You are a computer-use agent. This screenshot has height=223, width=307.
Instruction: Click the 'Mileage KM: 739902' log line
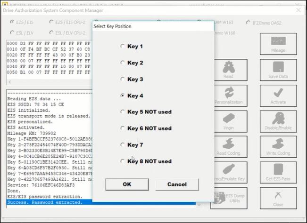tap(32, 133)
